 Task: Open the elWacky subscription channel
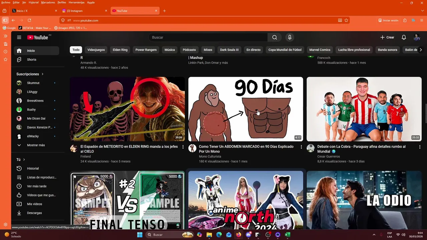coord(36,136)
